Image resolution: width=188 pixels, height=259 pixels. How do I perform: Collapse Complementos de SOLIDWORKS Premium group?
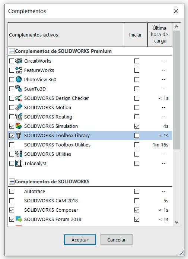tap(12, 51)
